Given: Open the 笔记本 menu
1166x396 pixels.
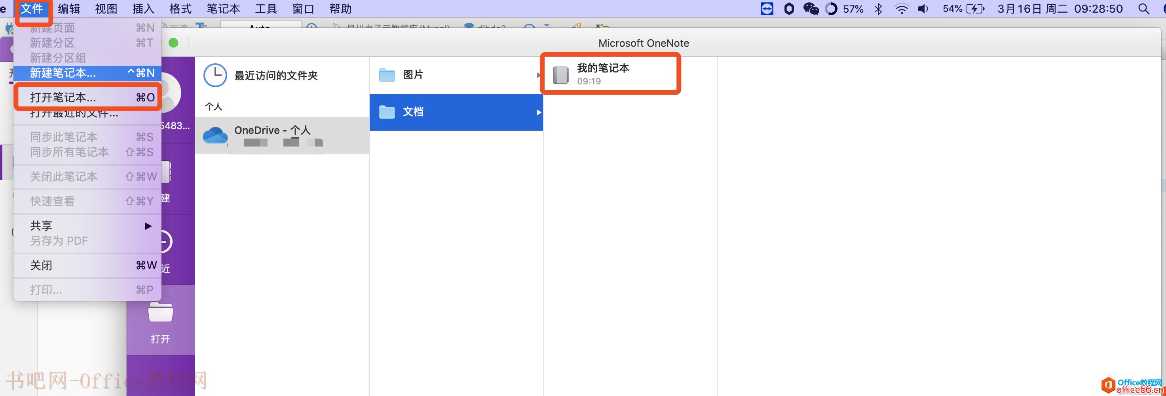Looking at the screenshot, I should tap(223, 9).
